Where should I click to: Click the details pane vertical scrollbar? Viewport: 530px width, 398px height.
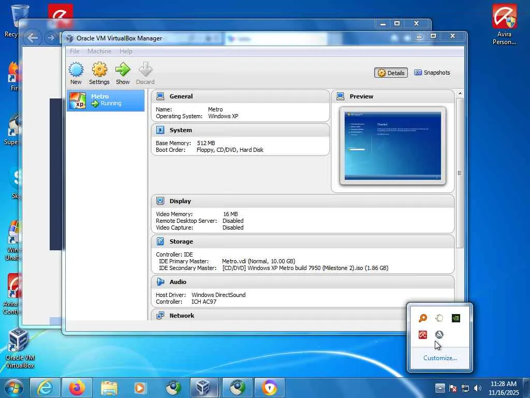(460, 173)
